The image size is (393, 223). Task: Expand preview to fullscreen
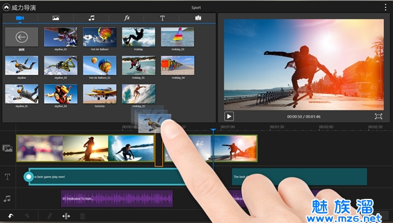click(378, 116)
